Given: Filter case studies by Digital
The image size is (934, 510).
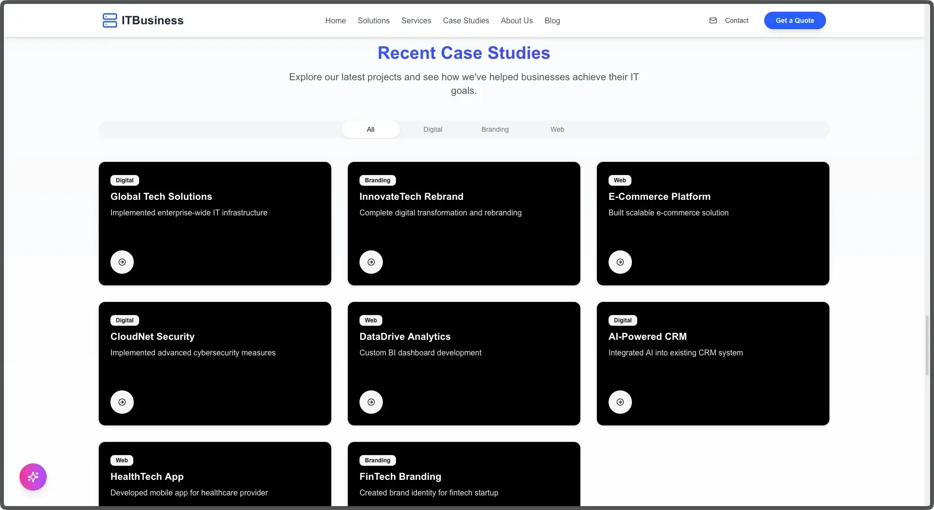Looking at the screenshot, I should [x=433, y=129].
